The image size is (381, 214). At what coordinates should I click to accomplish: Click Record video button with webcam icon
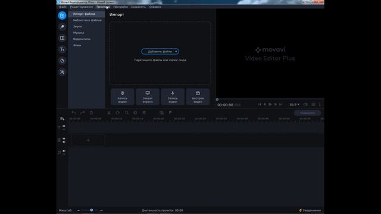click(x=123, y=97)
